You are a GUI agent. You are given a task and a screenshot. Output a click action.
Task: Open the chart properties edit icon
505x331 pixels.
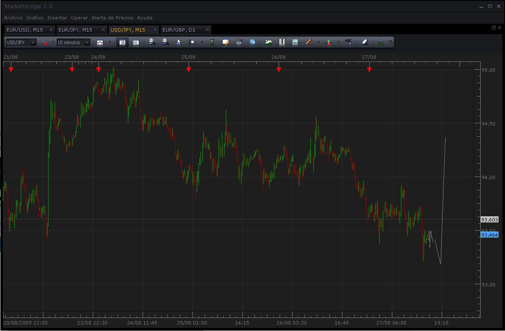pyautogui.click(x=225, y=42)
